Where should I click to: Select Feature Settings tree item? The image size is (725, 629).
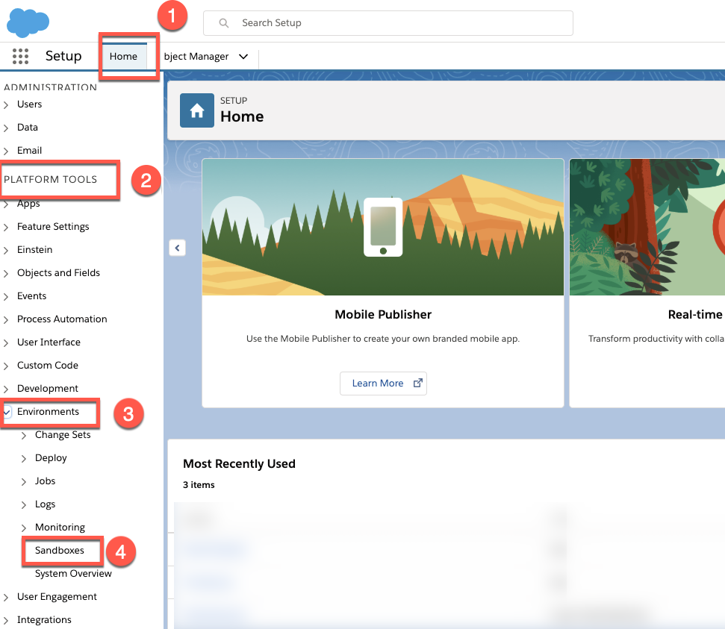53,227
